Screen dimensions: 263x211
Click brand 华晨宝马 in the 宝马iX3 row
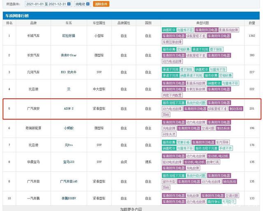point(33,162)
